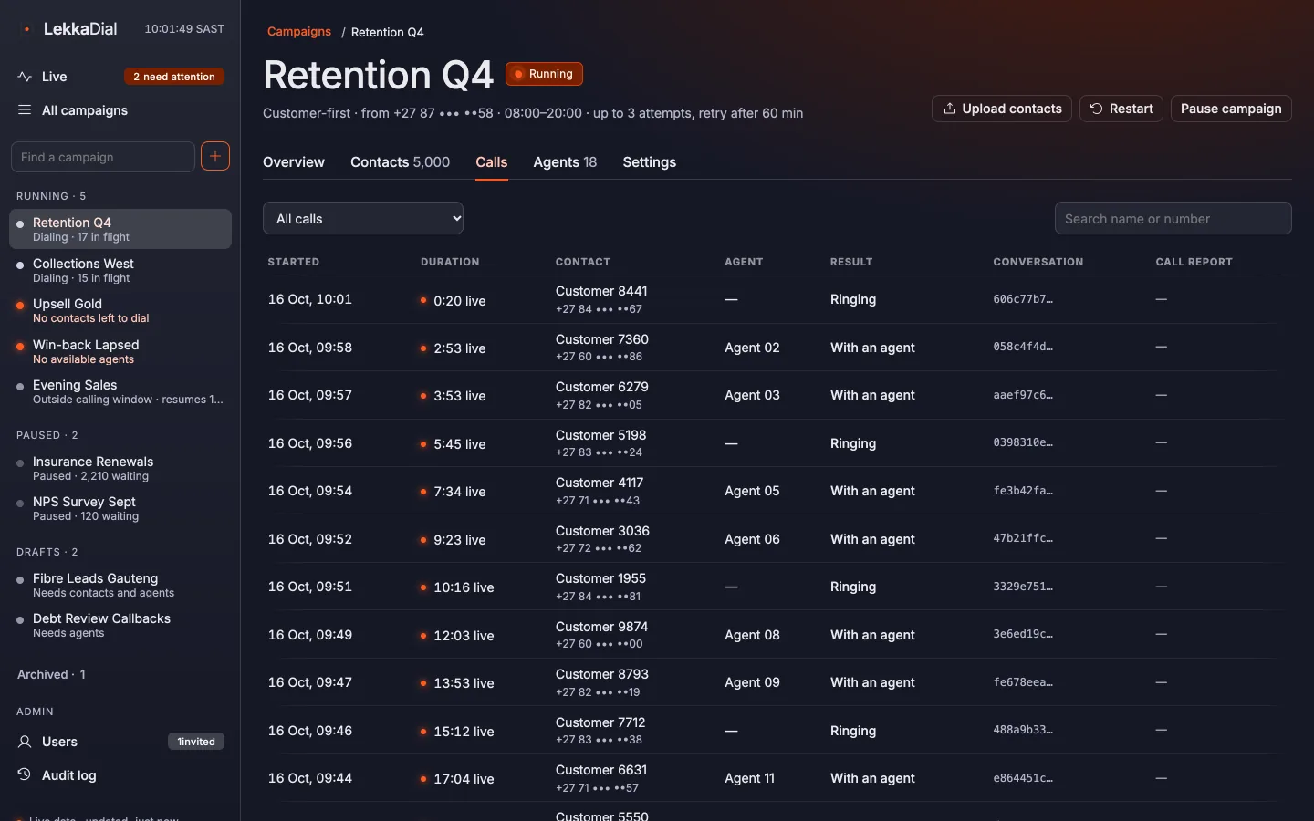
Task: Click conversation ID 058c4f4d
Action: coord(1023,347)
